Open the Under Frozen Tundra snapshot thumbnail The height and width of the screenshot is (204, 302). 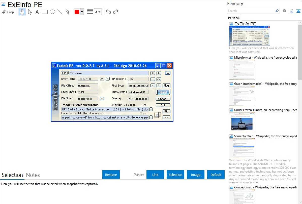[x=242, y=122]
